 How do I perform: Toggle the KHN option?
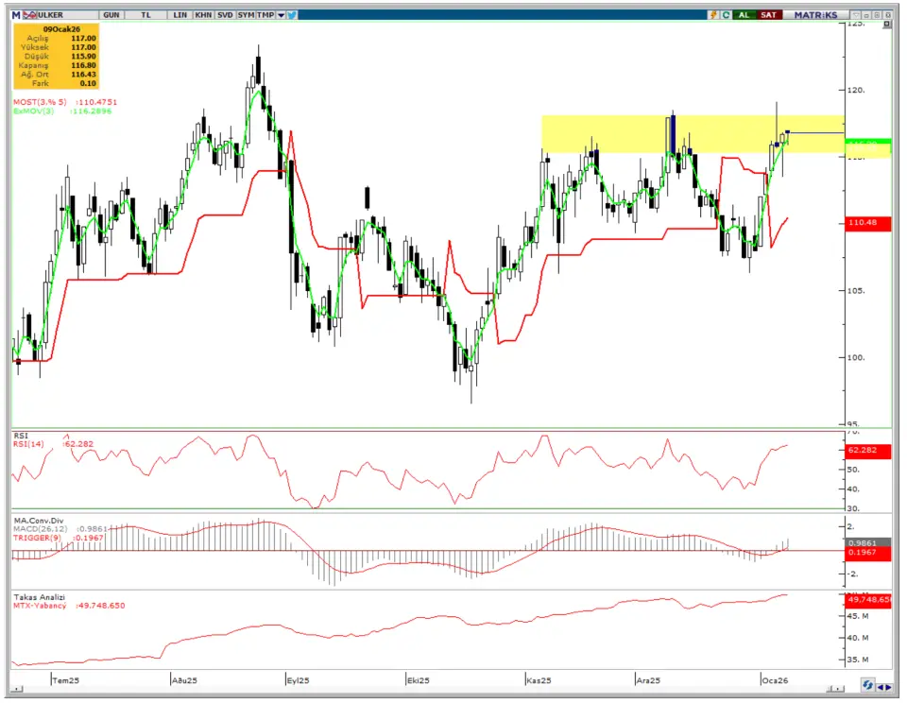pos(202,15)
